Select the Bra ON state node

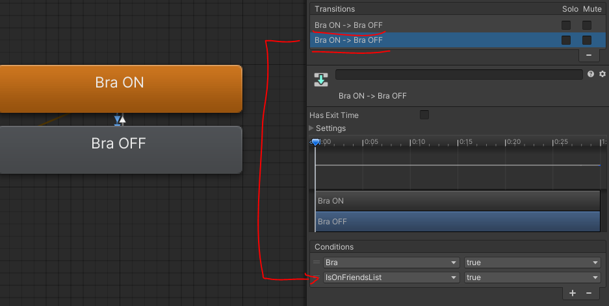click(x=121, y=89)
